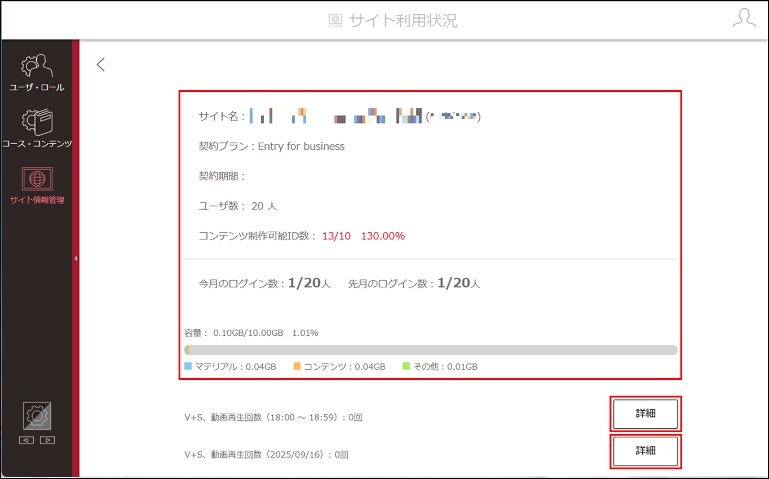Click the green その他 legend swatch
769x479 pixels.
(x=406, y=366)
